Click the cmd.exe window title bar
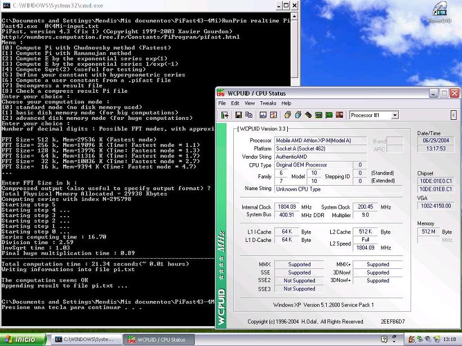Viewport: 462px width, 346px height. tap(141, 5)
